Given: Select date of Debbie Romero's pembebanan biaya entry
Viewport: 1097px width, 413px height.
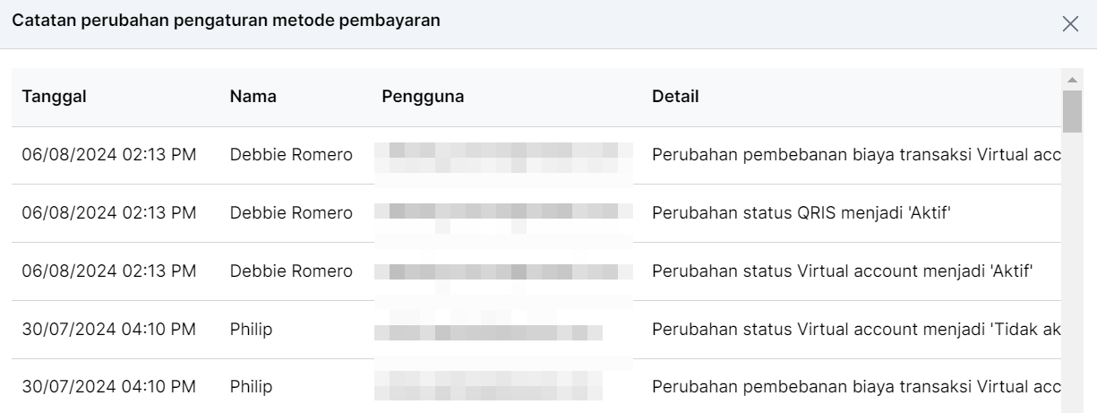Looking at the screenshot, I should coord(108,155).
